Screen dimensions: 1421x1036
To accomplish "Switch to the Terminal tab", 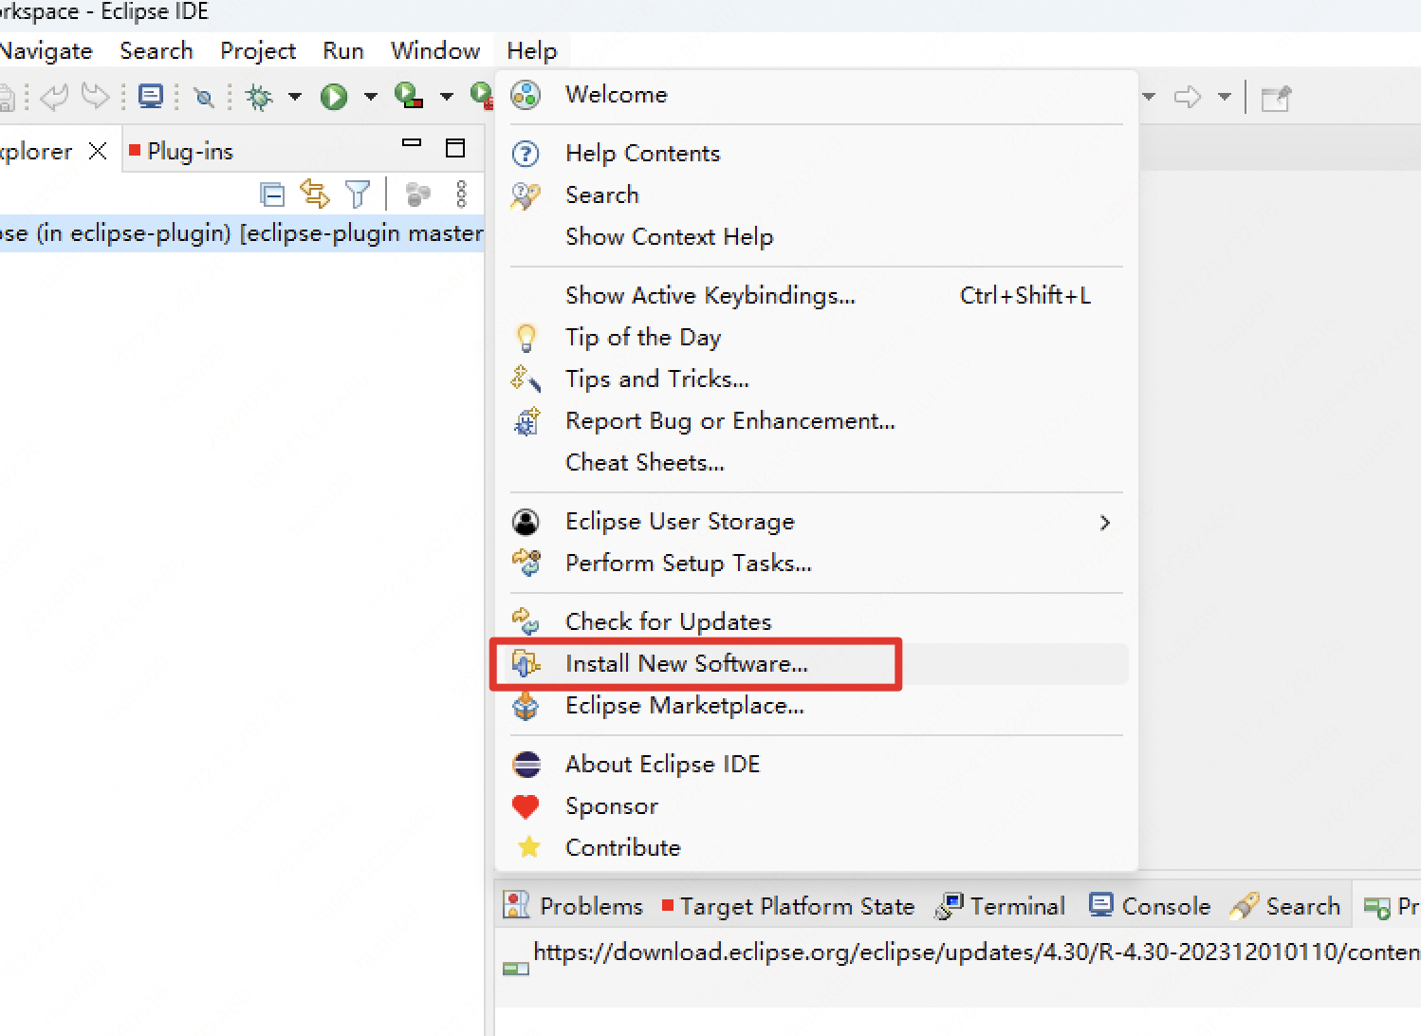I will (x=1000, y=906).
